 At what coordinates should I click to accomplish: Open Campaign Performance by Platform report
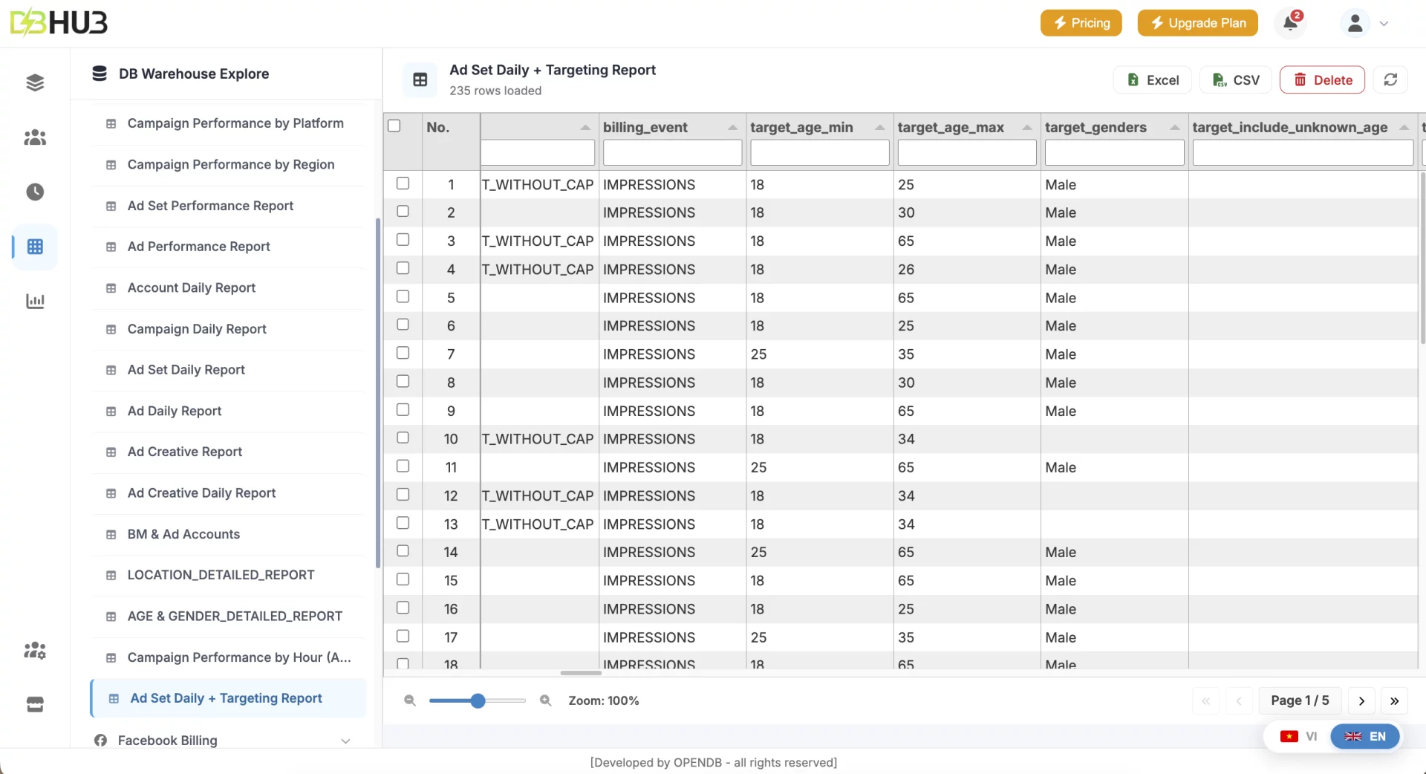pos(235,123)
